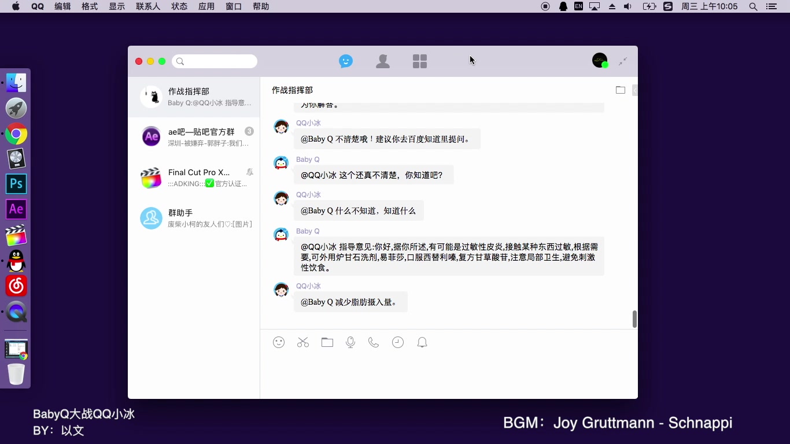Open the Messages tab smiley icon
This screenshot has width=790, height=444.
[x=346, y=61]
